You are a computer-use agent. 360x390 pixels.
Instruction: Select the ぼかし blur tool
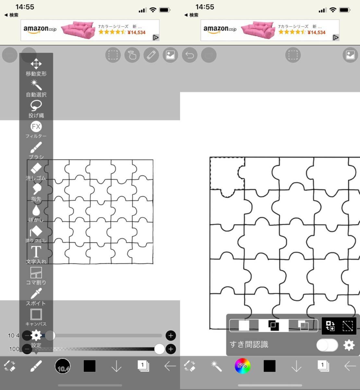click(x=36, y=214)
